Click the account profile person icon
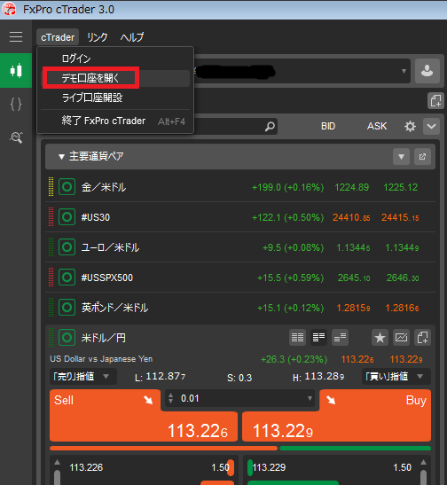The height and width of the screenshot is (485, 447). [427, 71]
